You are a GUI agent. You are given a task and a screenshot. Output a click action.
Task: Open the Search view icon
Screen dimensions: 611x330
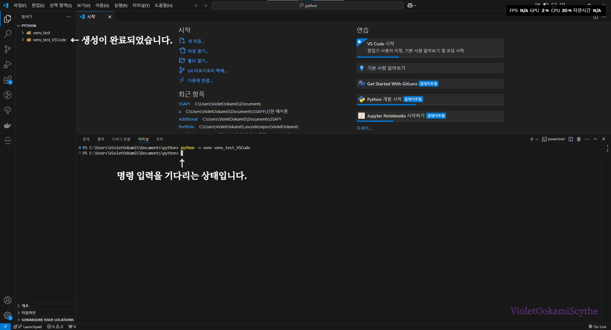[x=8, y=34]
